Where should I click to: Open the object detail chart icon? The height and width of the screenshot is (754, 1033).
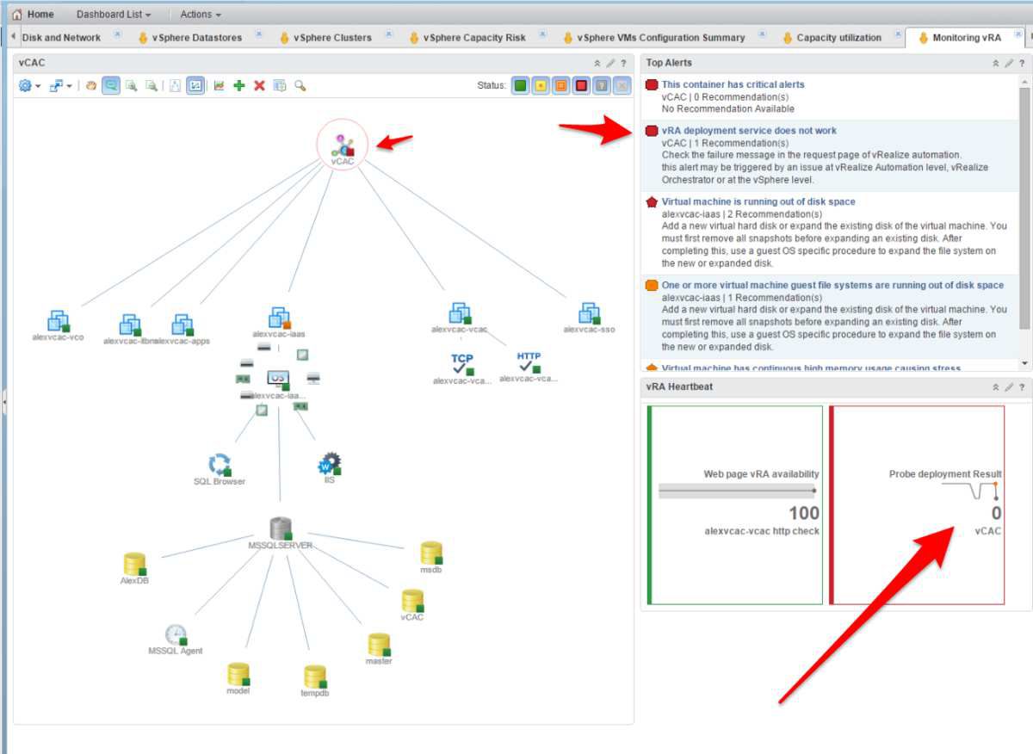pyautogui.click(x=219, y=85)
